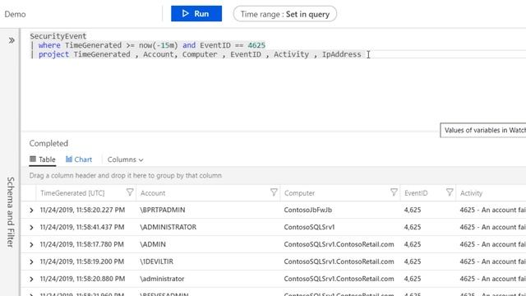Screen dimensions: 526x296
Task: Sort by Computer column header
Action: click(299, 193)
